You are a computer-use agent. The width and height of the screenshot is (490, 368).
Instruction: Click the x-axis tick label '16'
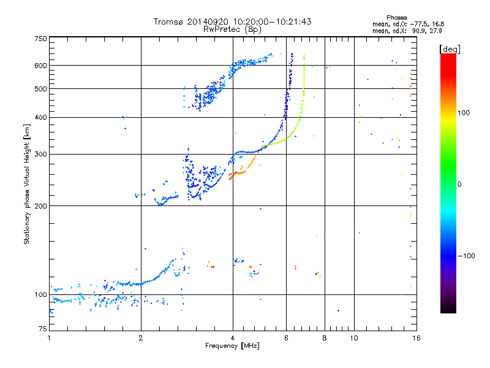[417, 338]
